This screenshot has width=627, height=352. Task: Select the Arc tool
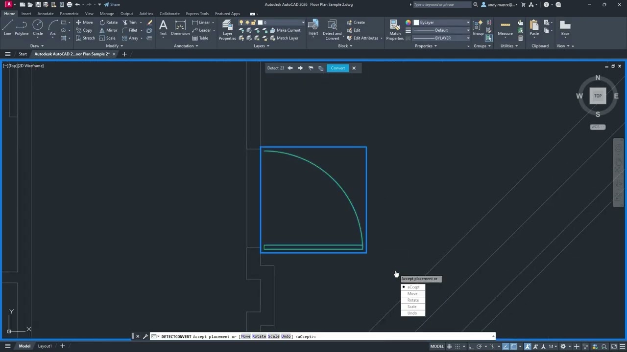tap(52, 28)
